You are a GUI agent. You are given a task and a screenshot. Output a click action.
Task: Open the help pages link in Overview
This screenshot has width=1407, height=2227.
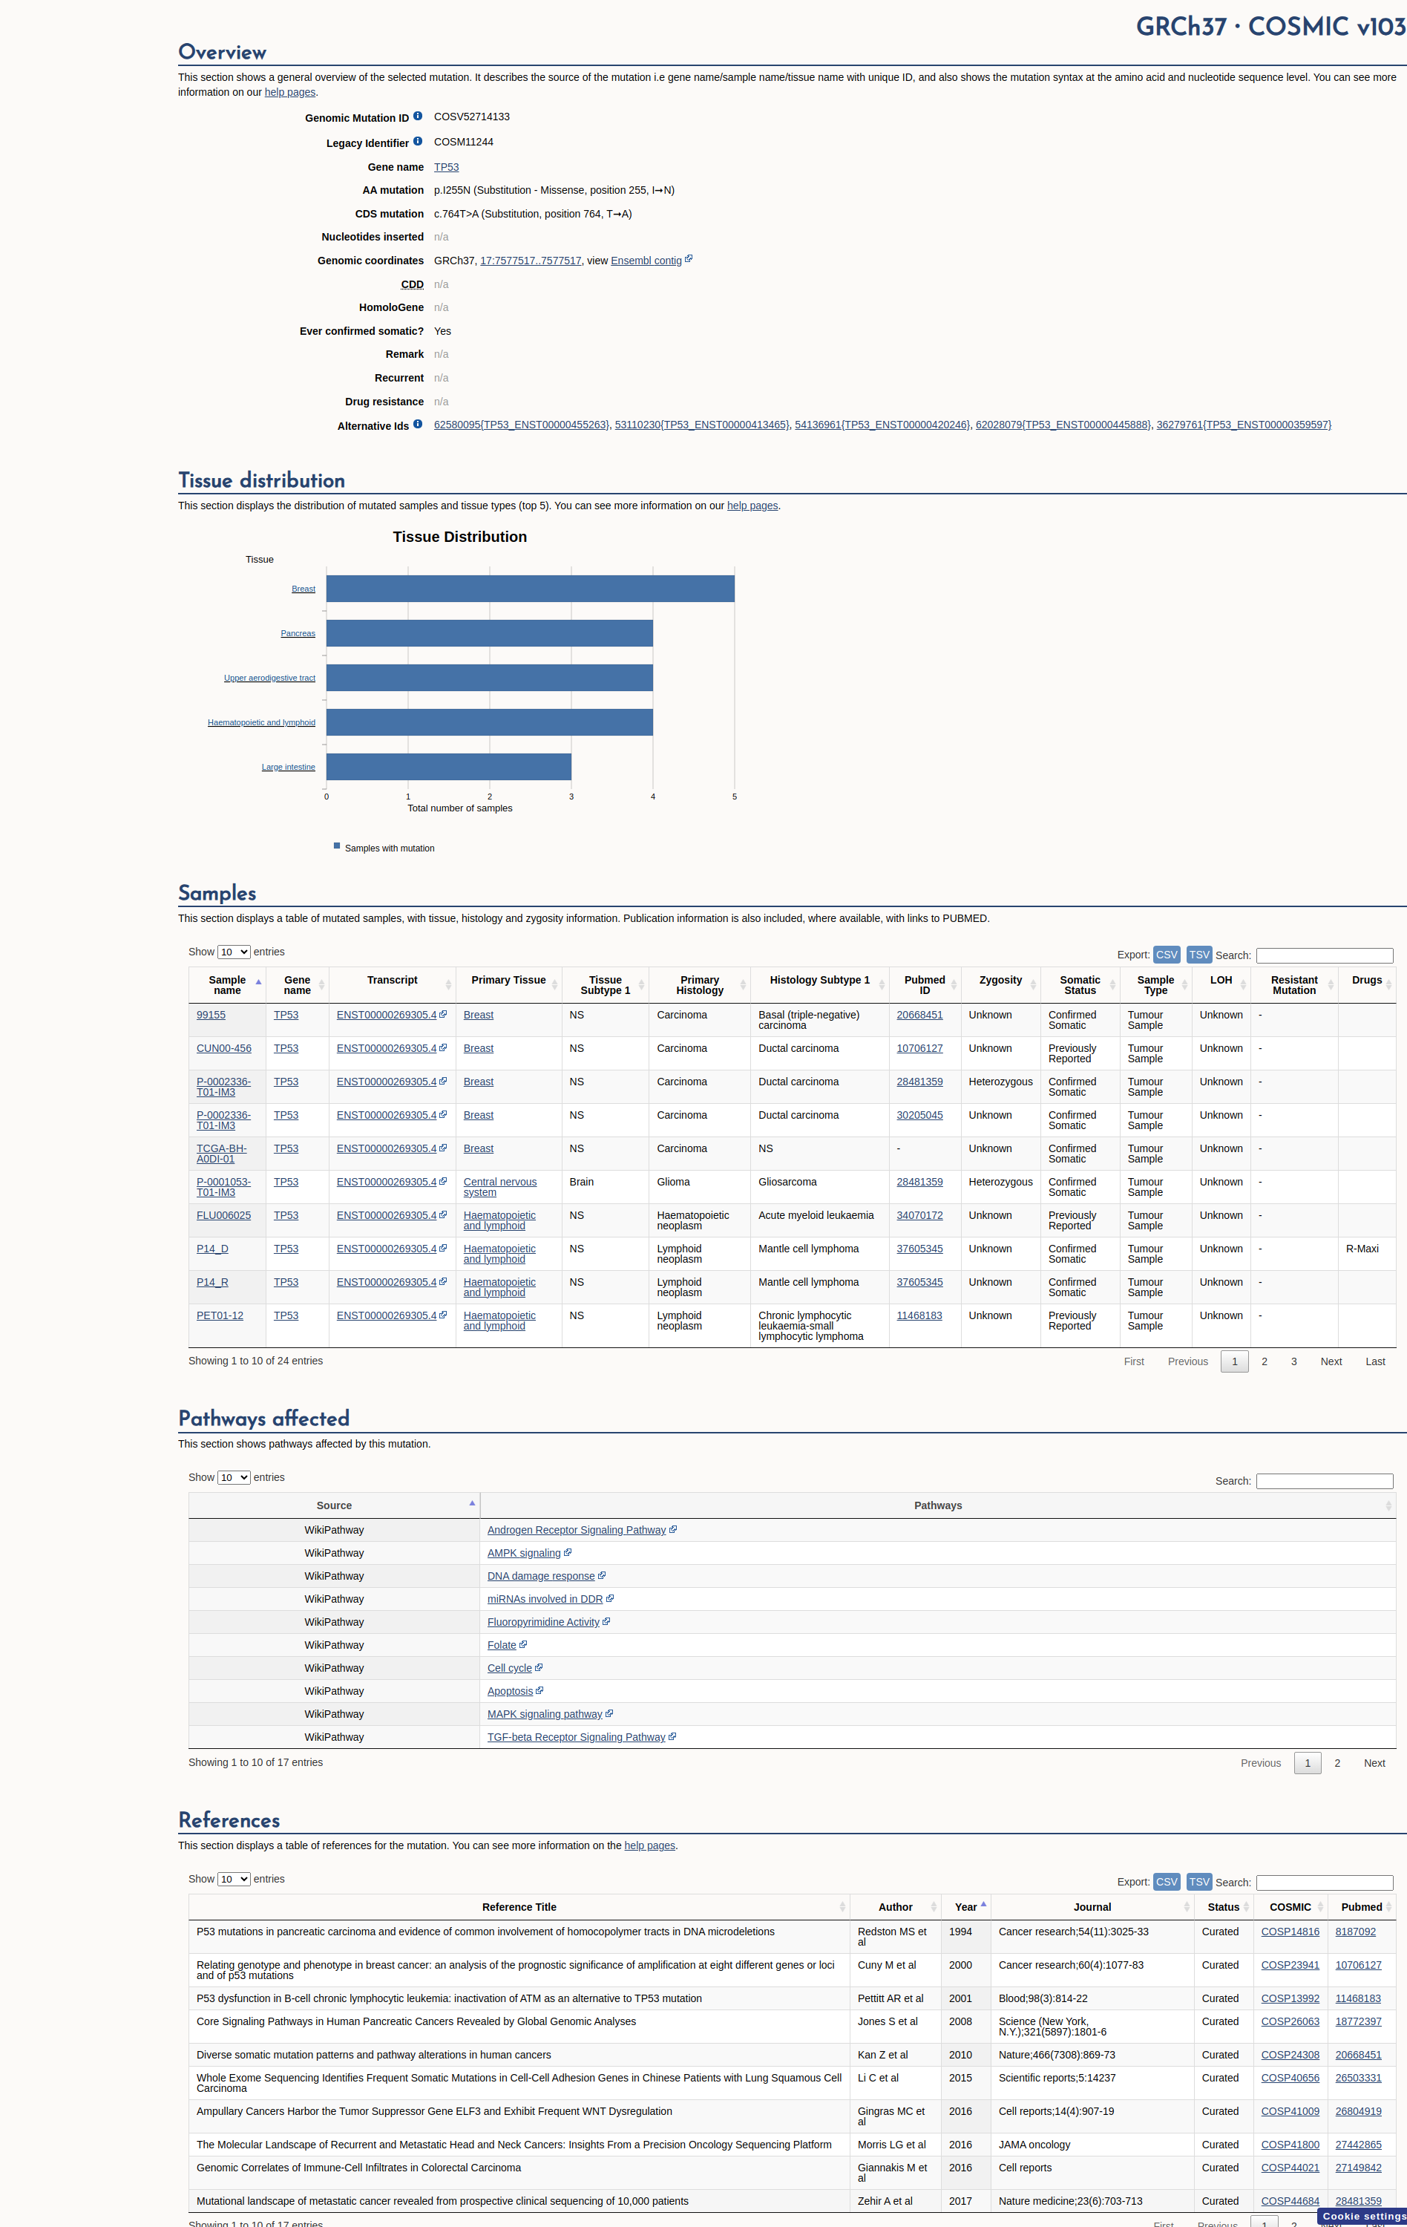(x=290, y=93)
